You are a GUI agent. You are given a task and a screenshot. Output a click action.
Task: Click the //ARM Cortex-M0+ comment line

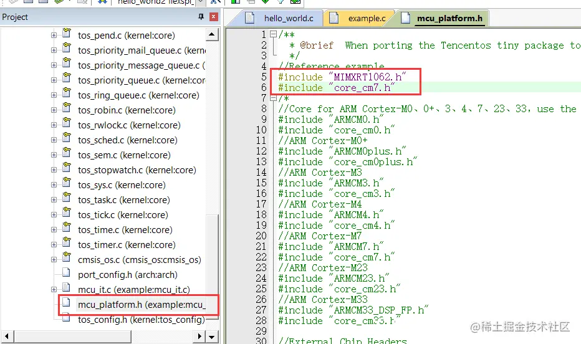tap(323, 141)
